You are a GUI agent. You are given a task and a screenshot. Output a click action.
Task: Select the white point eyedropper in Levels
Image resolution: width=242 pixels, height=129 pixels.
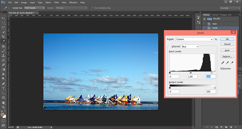[x=232, y=63]
